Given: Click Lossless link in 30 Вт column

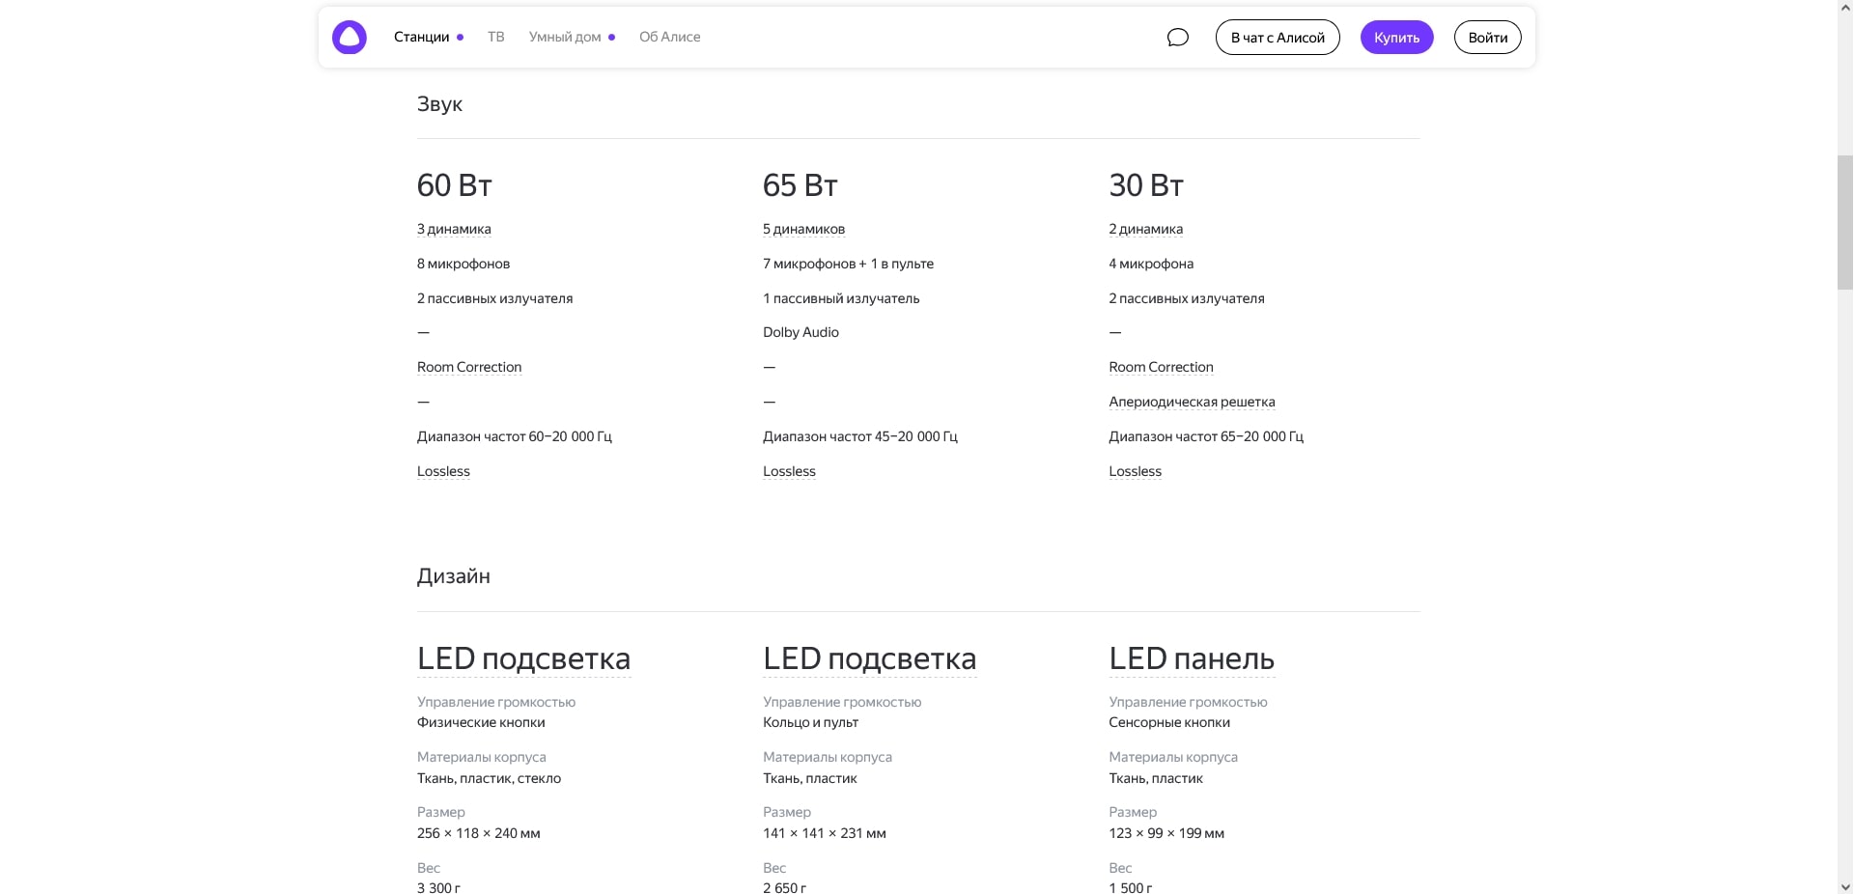Looking at the screenshot, I should (x=1134, y=471).
